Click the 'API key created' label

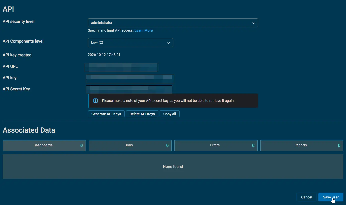17,55
